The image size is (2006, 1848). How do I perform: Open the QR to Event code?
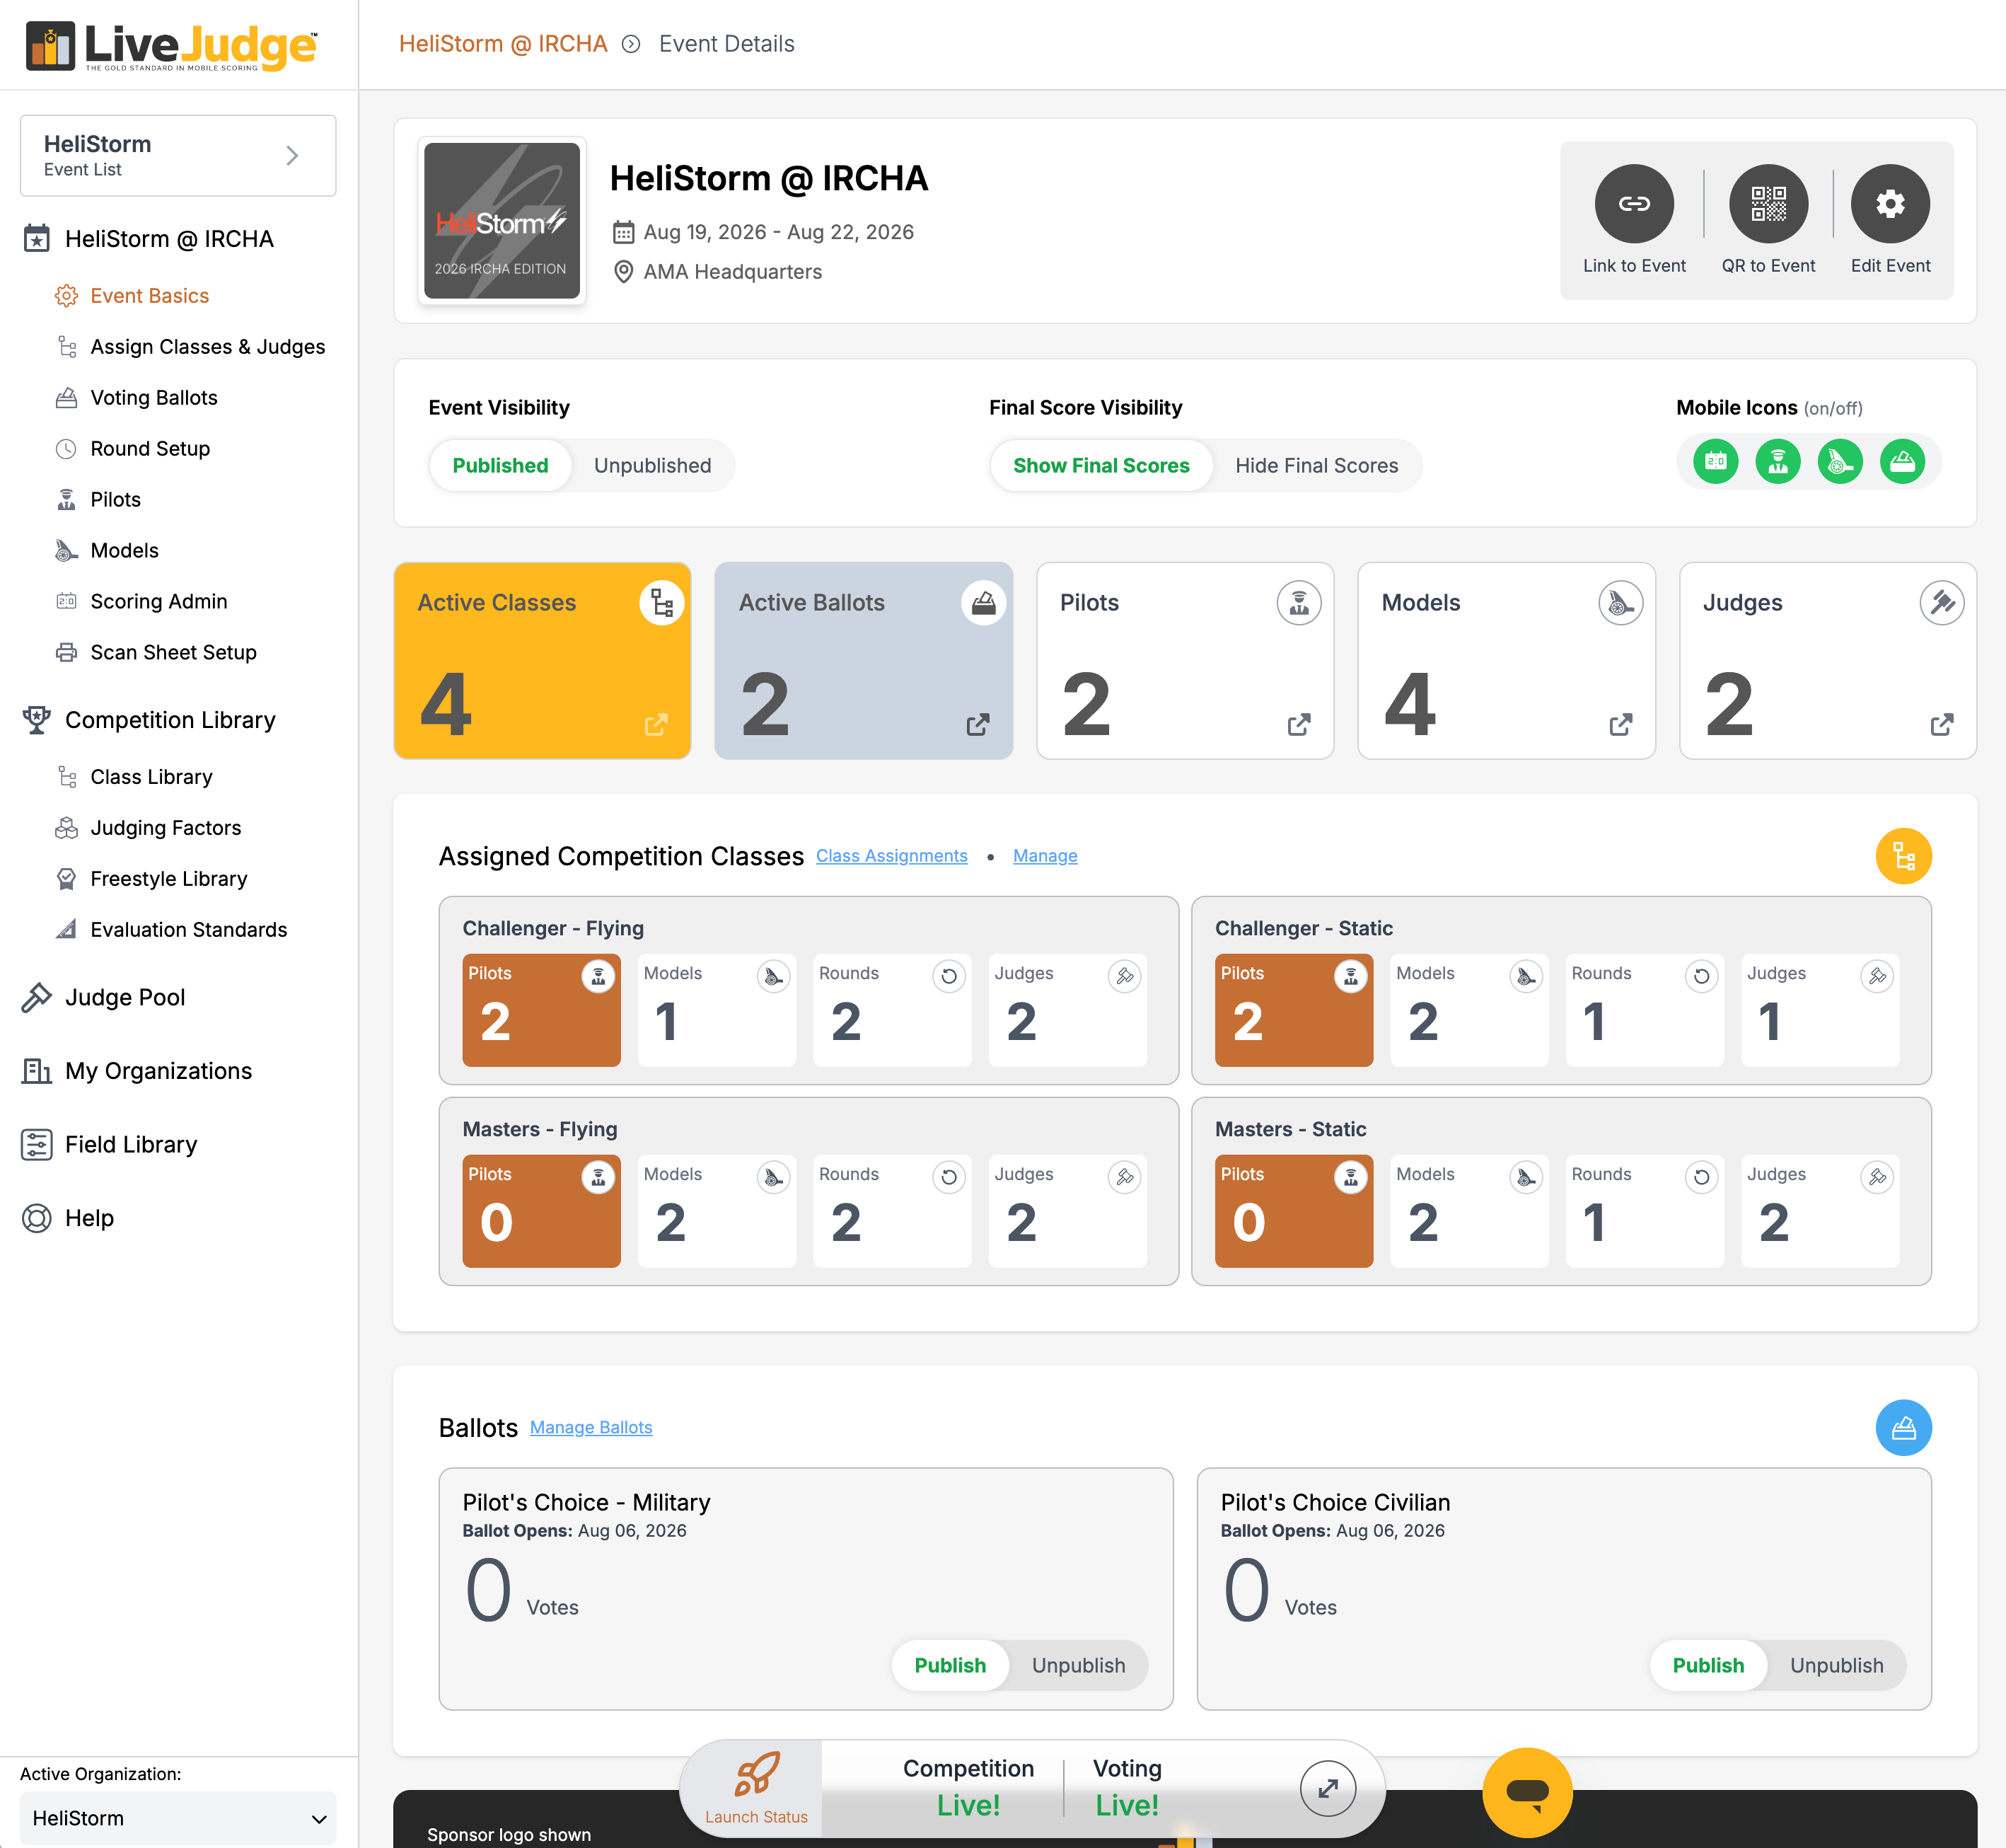[x=1767, y=203]
